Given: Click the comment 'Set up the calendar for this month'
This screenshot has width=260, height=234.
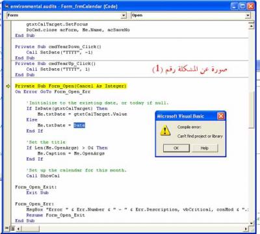Looking at the screenshot, I should [76, 170].
